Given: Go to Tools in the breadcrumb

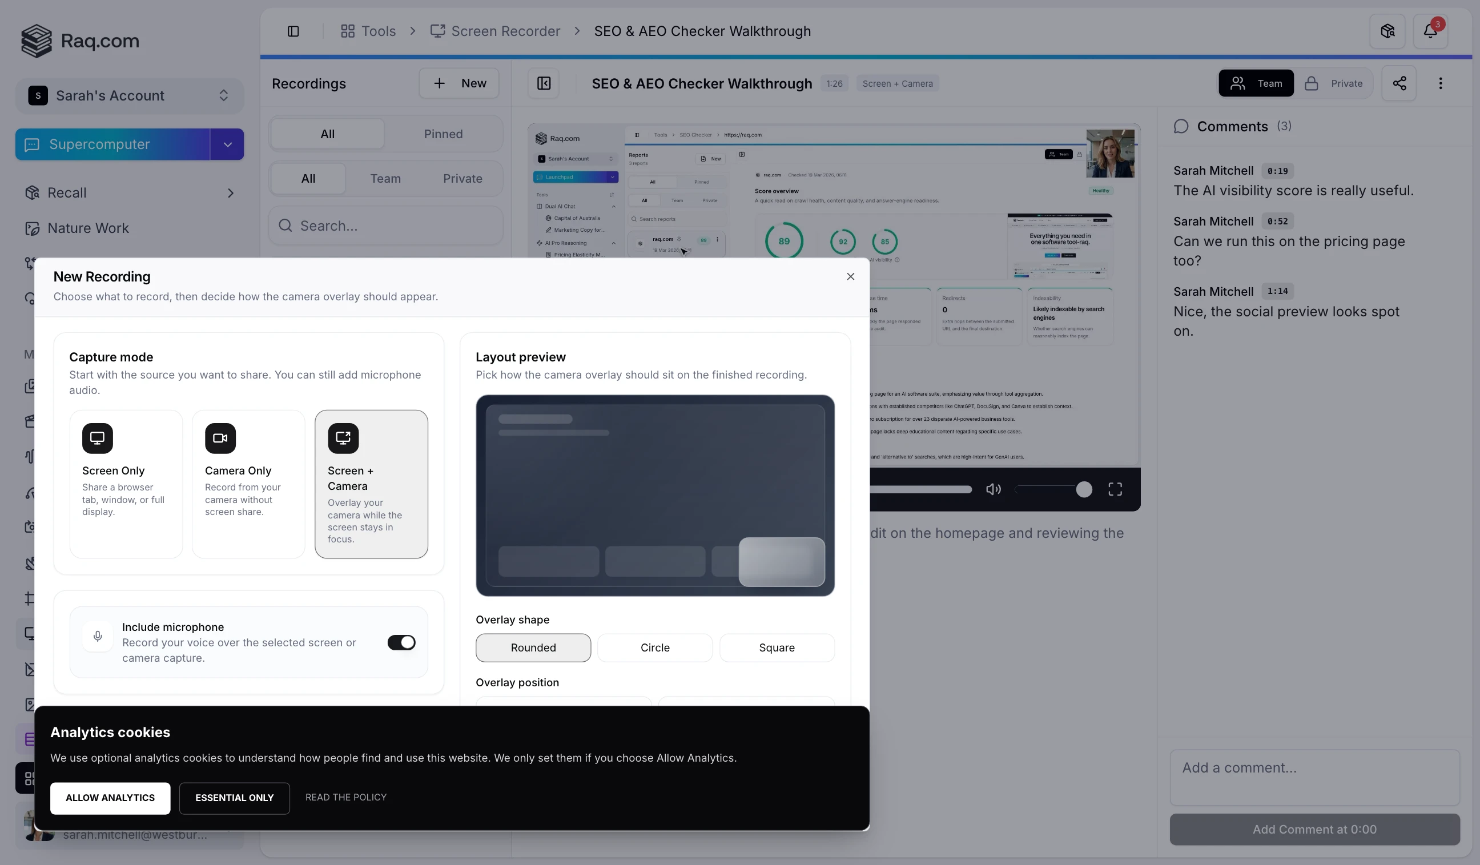Looking at the screenshot, I should 368,31.
